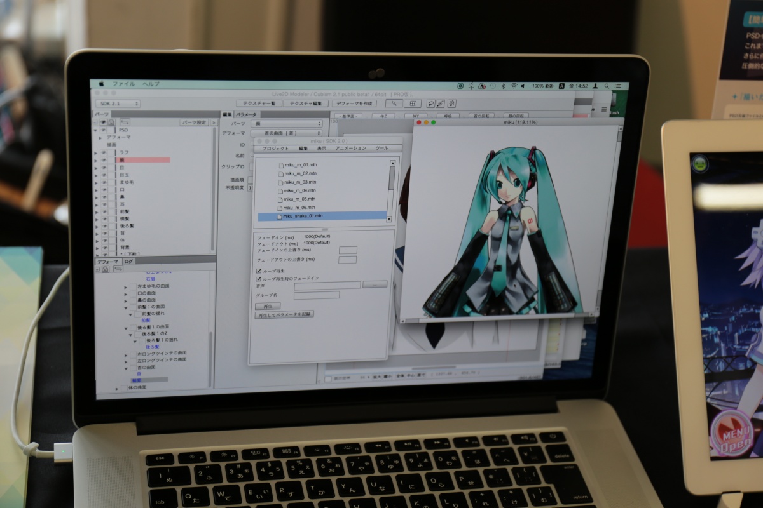763x508 pixels.
Task: Click the user account icon in menu bar
Action: pos(595,86)
